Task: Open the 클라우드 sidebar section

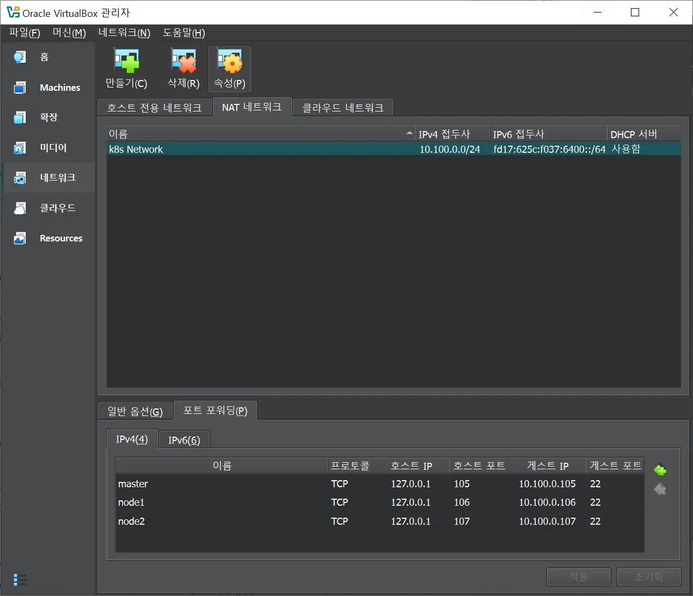Action: click(48, 208)
